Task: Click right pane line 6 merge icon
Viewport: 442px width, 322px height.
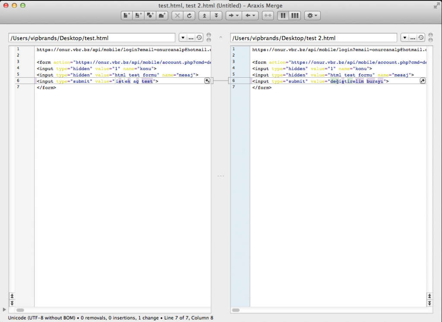Action: tap(423, 81)
